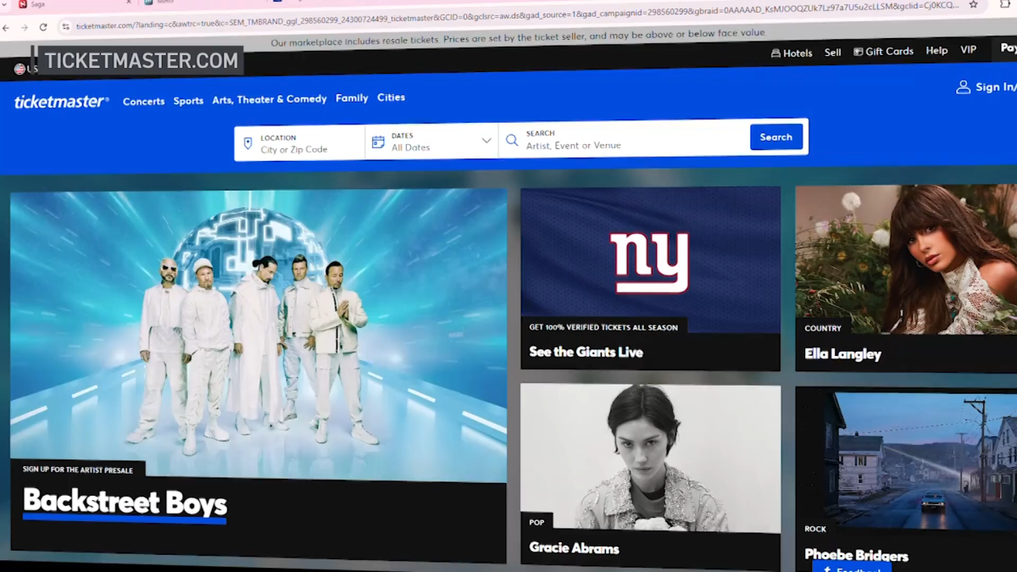Open the Help link

tap(936, 51)
